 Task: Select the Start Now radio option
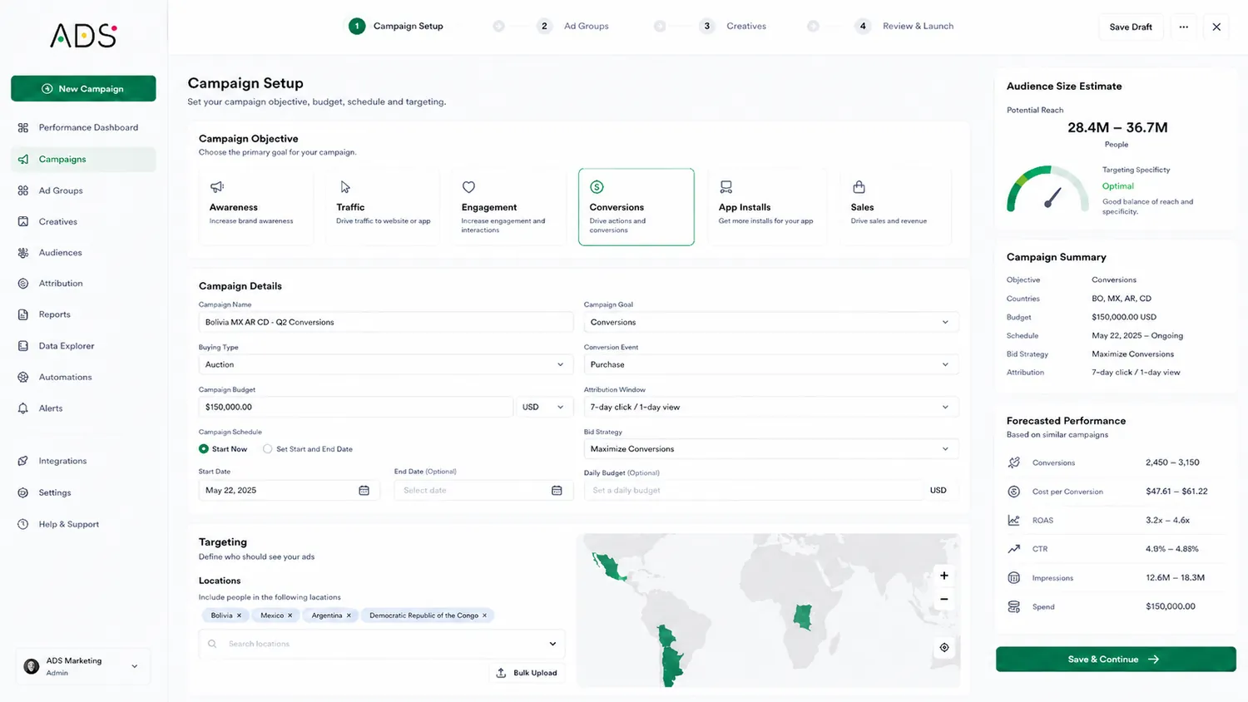(x=204, y=449)
